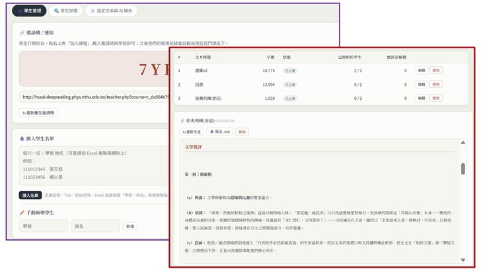Click the scrollbar up arrow
Image resolution: width=481 pixels, height=271 pixels.
pyautogui.click(x=463, y=143)
